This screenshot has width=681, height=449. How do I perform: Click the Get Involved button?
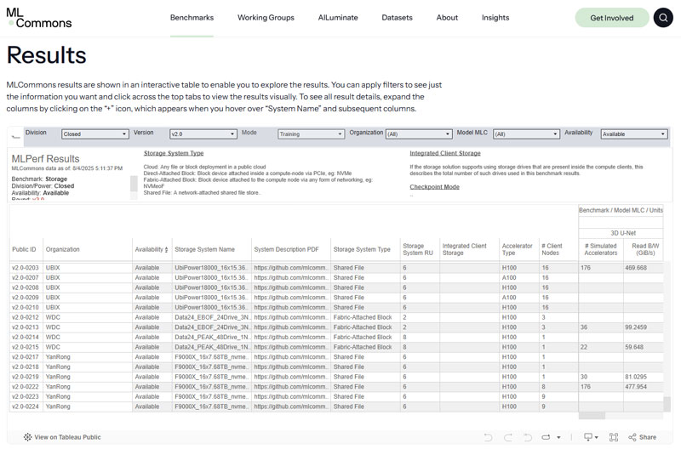(611, 18)
